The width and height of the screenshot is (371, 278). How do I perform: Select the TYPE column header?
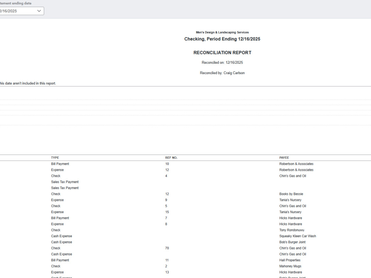click(55, 158)
